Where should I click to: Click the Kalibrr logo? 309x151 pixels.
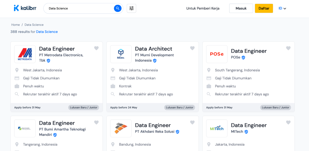(x=25, y=8)
